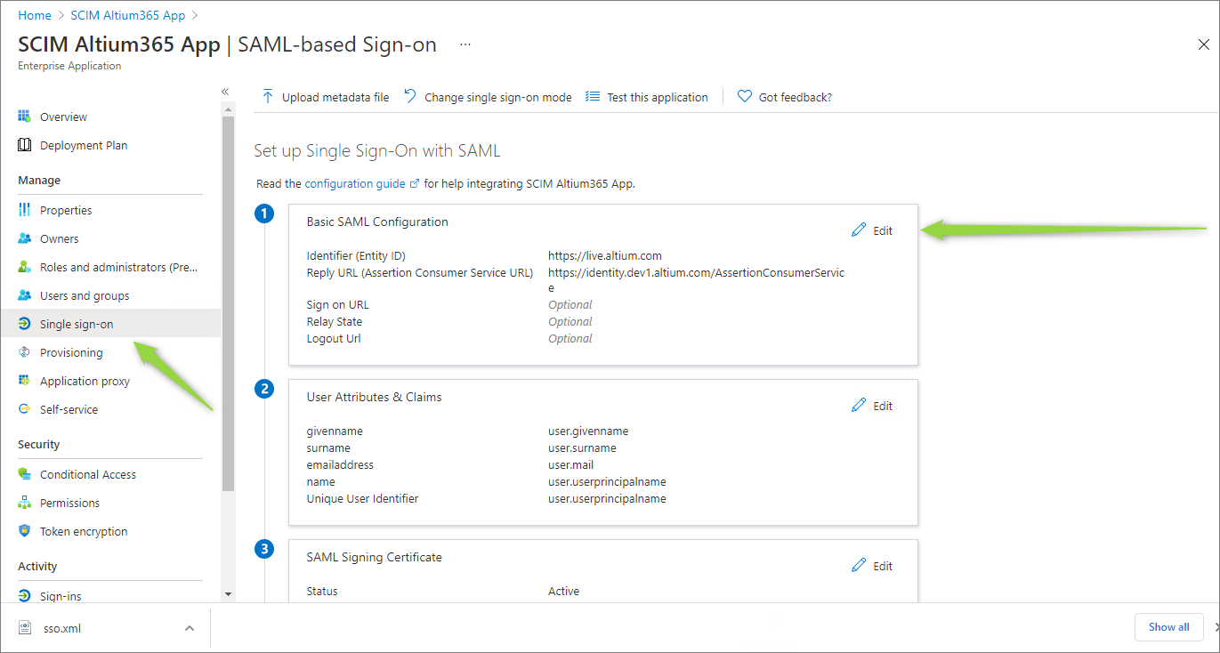Edit User Attributes & Claims section

pos(872,406)
